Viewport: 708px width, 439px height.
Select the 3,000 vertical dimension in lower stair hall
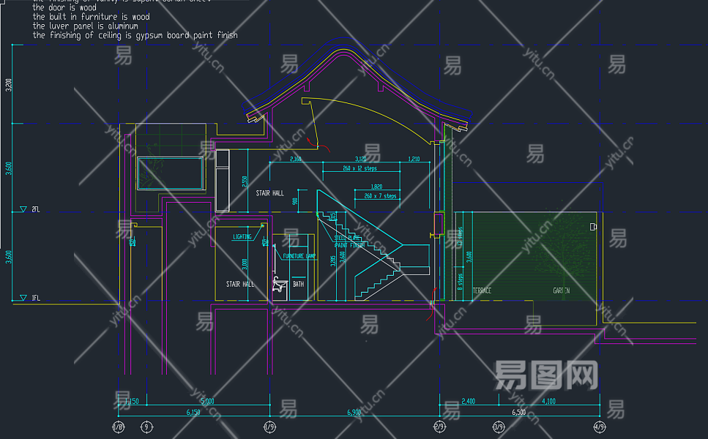[245, 264]
